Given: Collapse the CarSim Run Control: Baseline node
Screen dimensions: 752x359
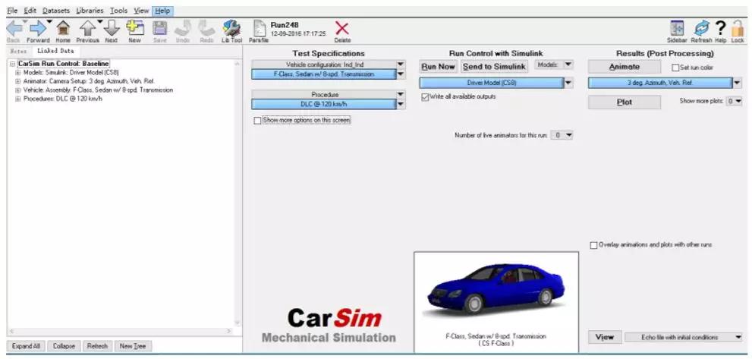Looking at the screenshot, I should [x=12, y=63].
